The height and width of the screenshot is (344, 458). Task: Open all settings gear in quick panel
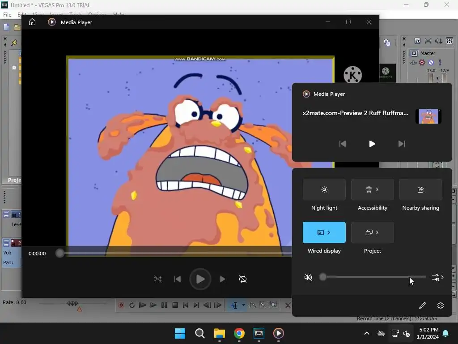441,305
